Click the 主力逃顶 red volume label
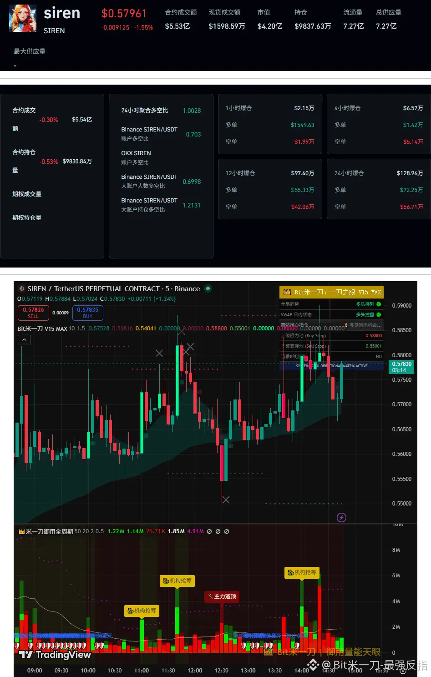 (222, 596)
